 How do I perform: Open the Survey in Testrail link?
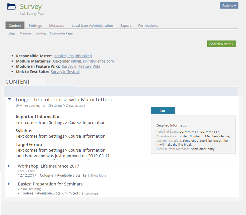[65, 72]
